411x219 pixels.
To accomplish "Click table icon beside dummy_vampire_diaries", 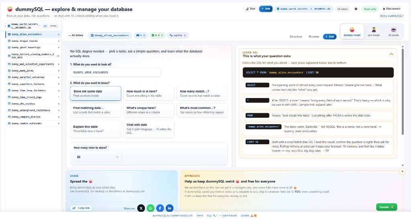I will point(9,117).
